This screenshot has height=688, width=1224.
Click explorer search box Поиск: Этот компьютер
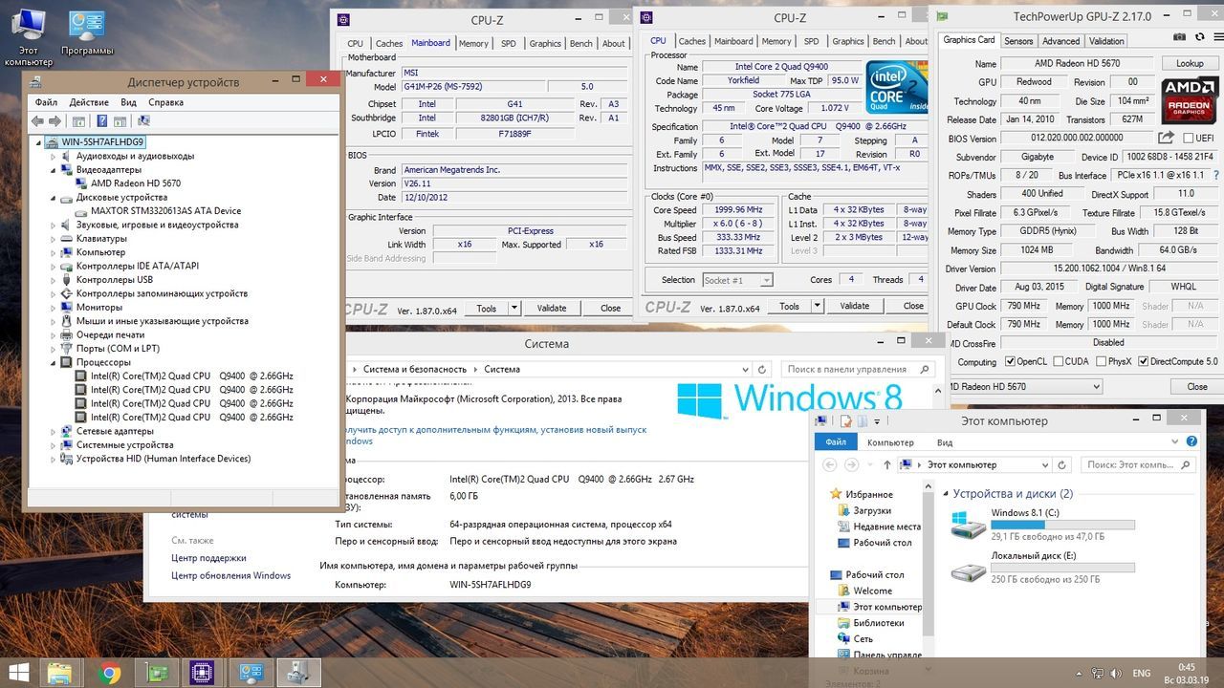tap(1139, 465)
